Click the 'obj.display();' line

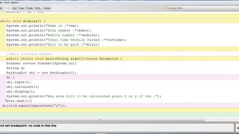coord(21,92)
